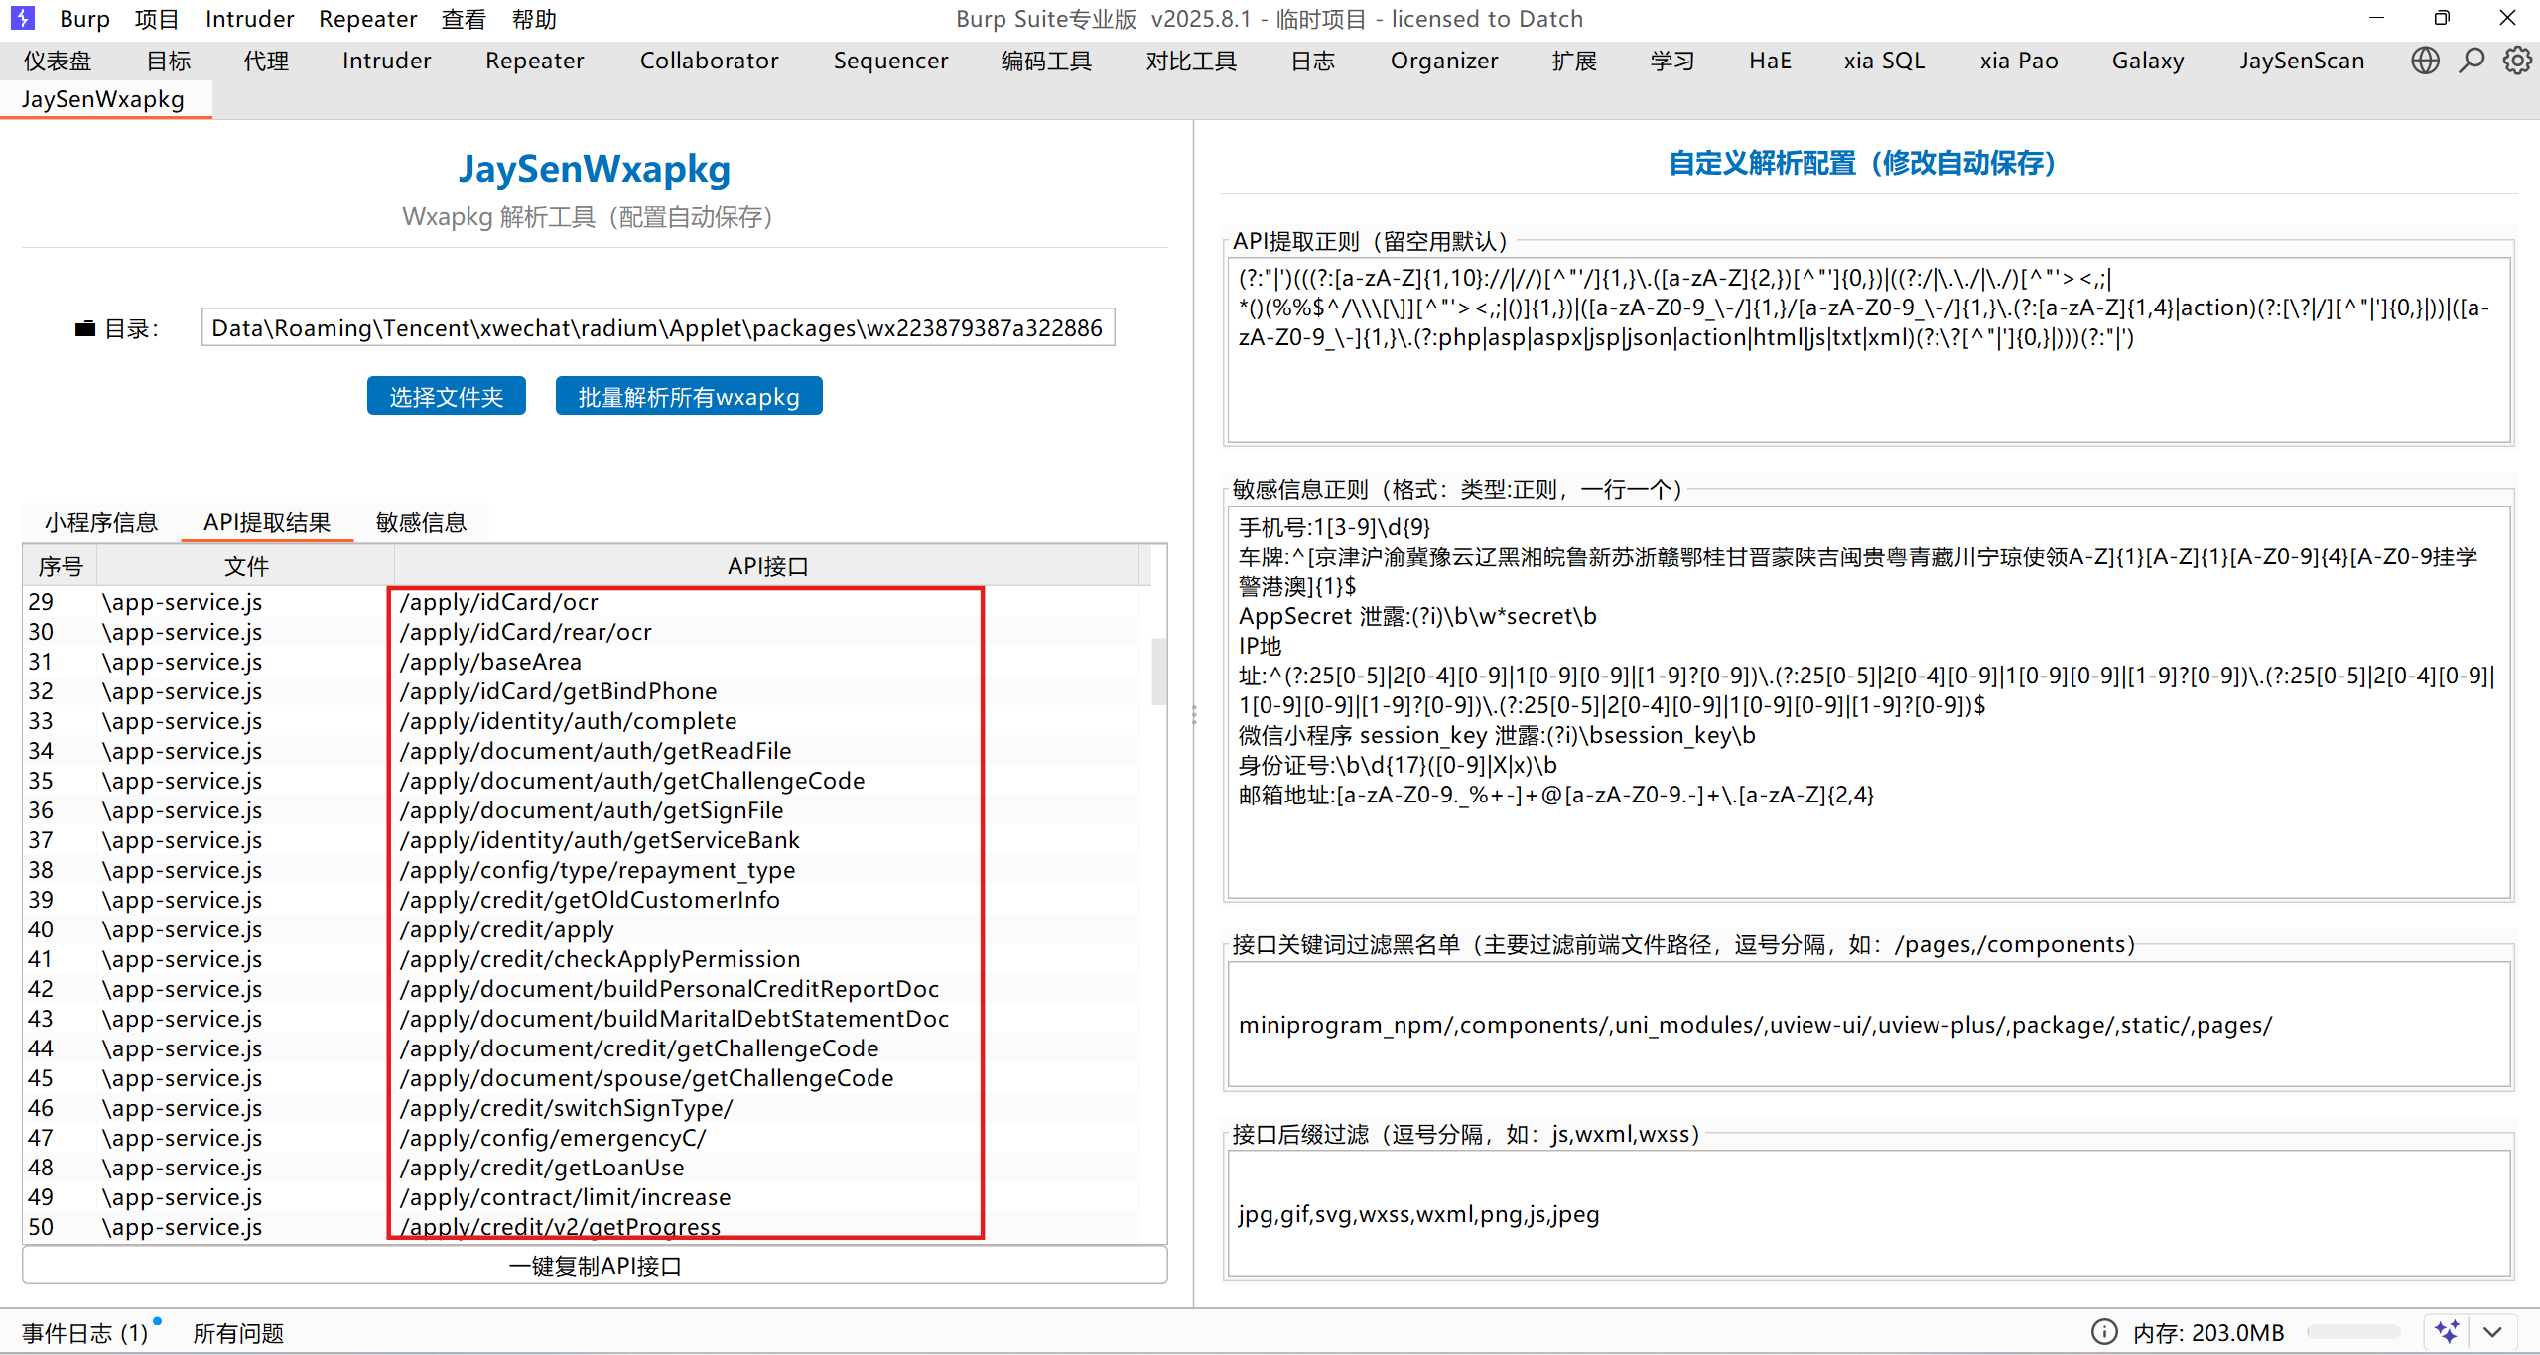Click the folder icon beside 目录 label
The height and width of the screenshot is (1355, 2540).
[x=86, y=328]
